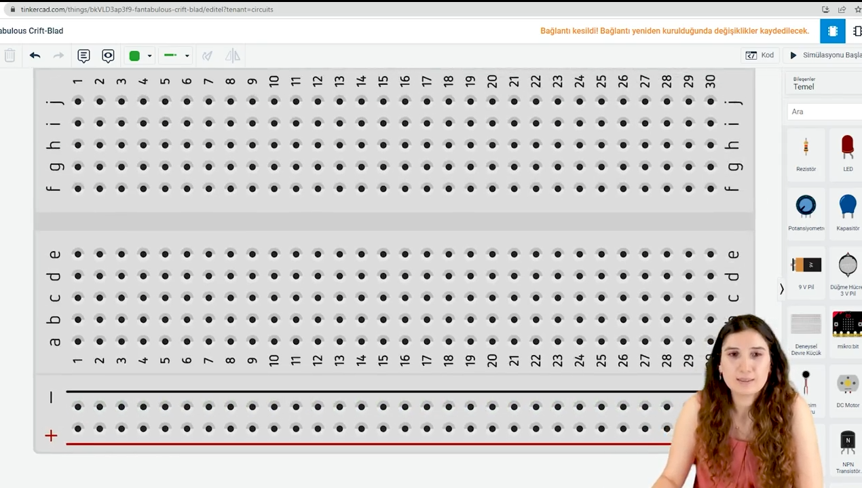Switch to the blue circuit view tab
862x488 pixels.
click(x=832, y=31)
